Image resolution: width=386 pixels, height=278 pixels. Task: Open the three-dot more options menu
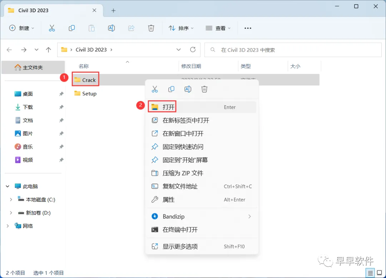(x=248, y=28)
